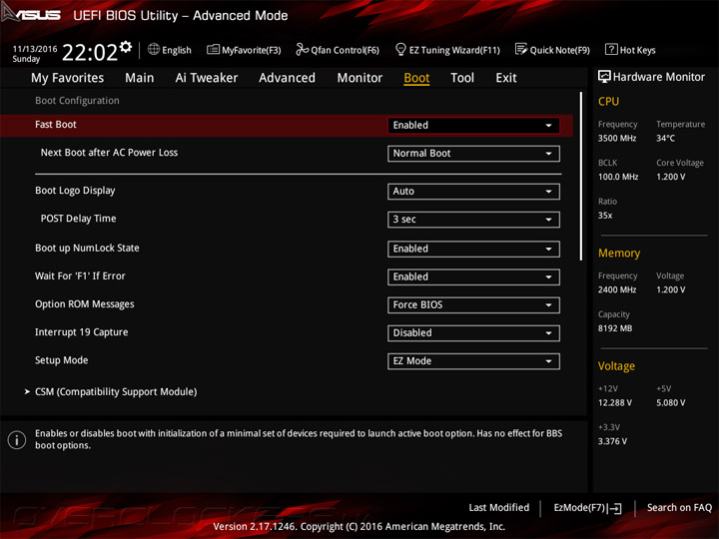Screen dimensions: 719x539
Task: Click the 35x ratio value
Action: [x=605, y=215]
